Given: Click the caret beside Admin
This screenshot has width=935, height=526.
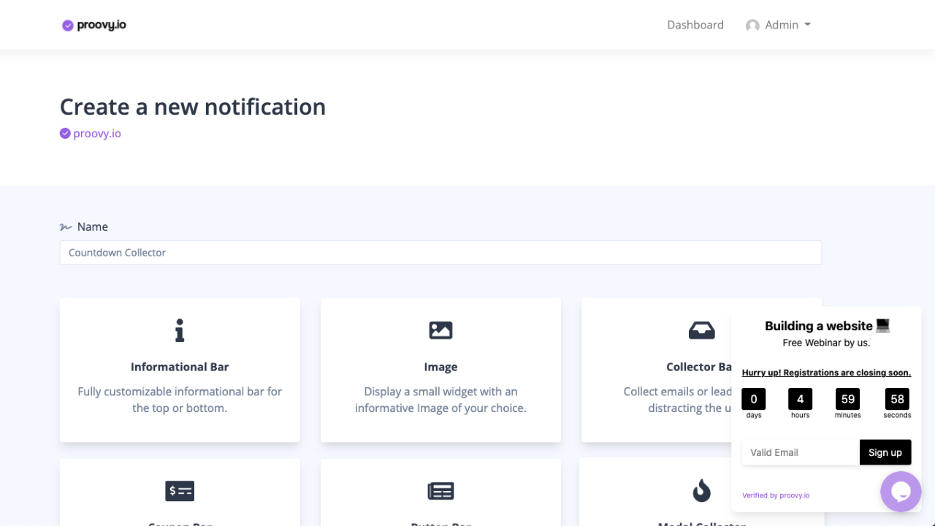Looking at the screenshot, I should pos(807,25).
